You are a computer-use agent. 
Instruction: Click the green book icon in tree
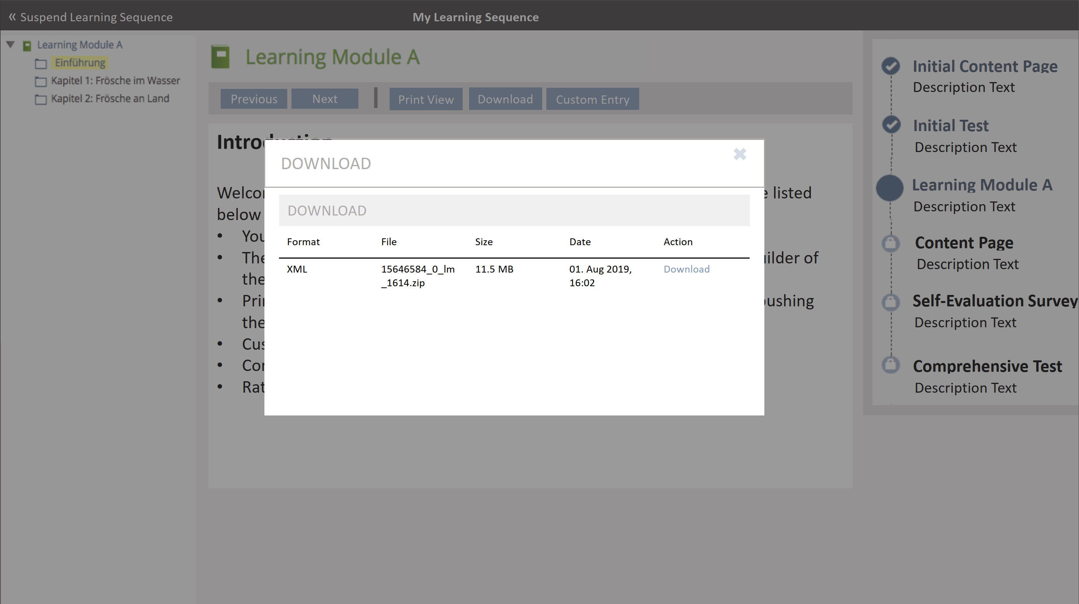(27, 46)
